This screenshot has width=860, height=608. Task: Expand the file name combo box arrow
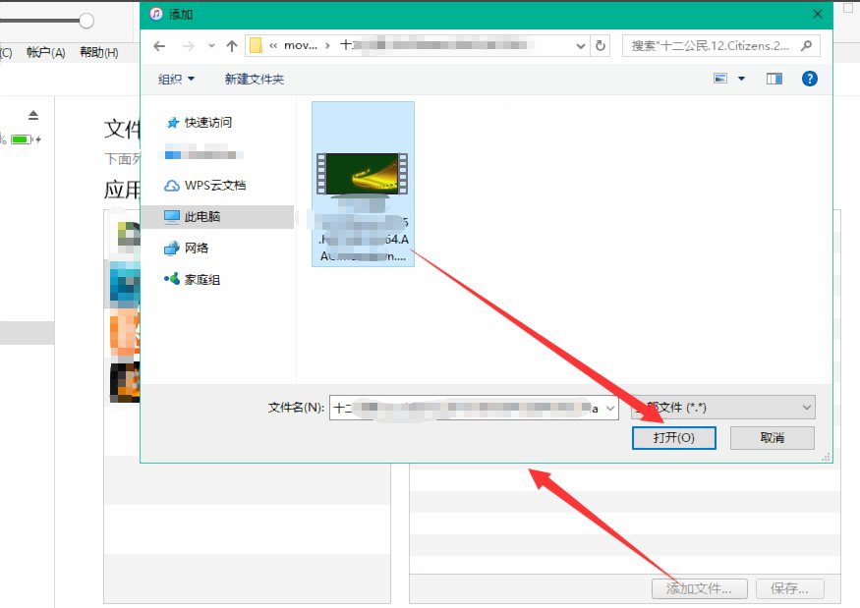click(609, 407)
